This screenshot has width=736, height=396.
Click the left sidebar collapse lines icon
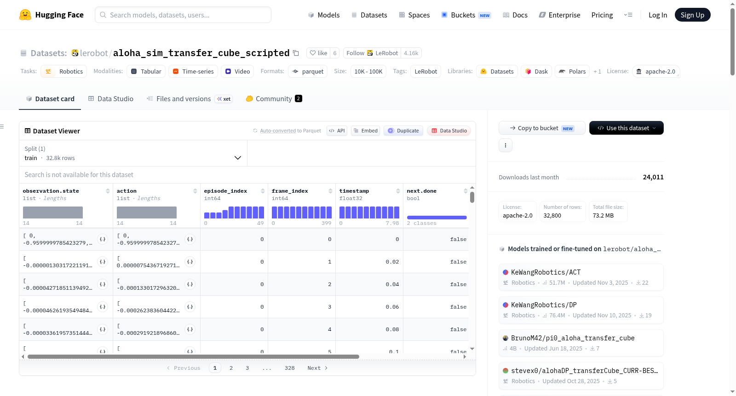pos(2,126)
